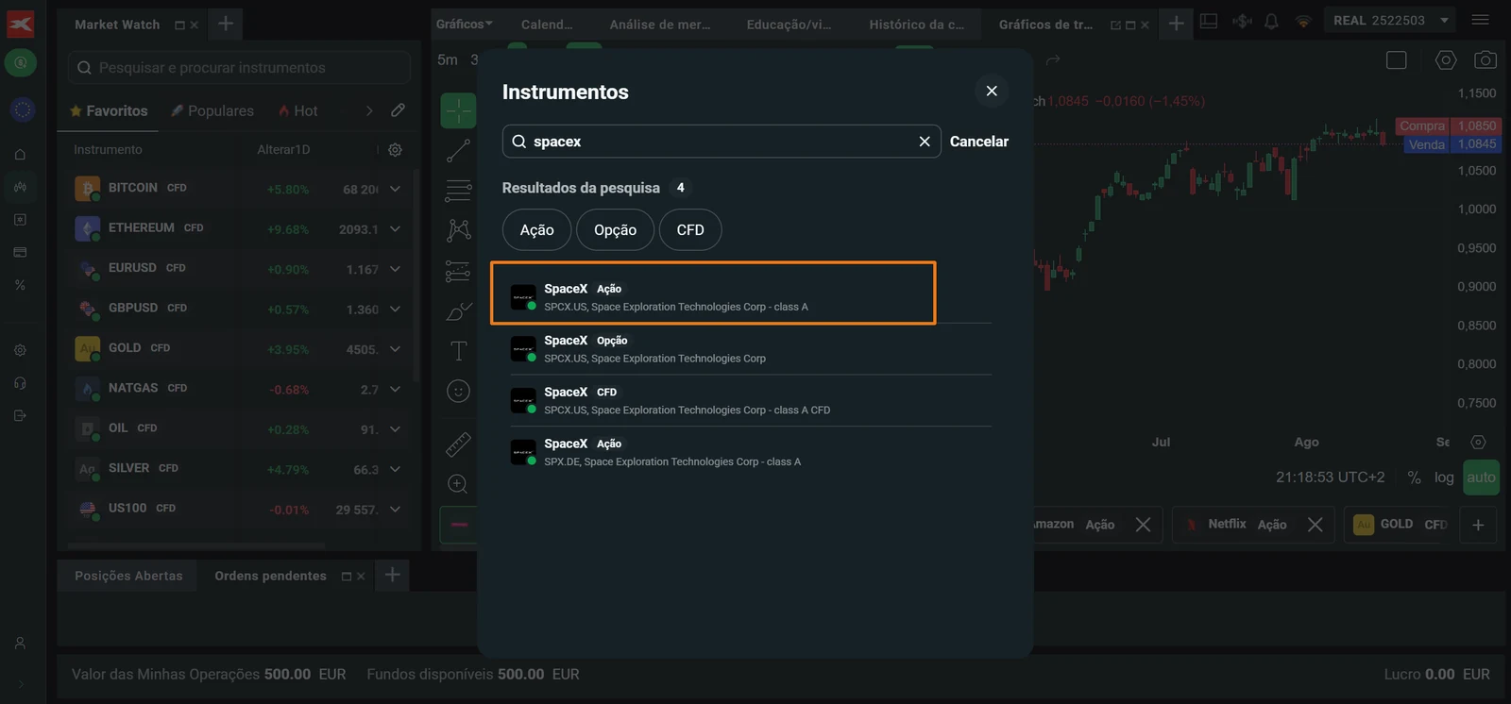The width and height of the screenshot is (1511, 704).
Task: Open the Ordens pendentes tab
Action: click(270, 576)
